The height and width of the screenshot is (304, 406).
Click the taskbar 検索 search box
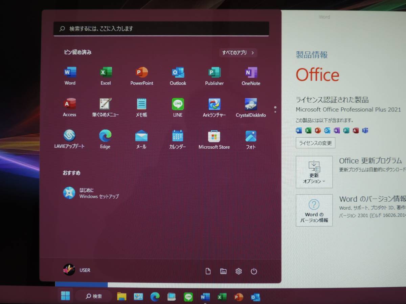93,296
